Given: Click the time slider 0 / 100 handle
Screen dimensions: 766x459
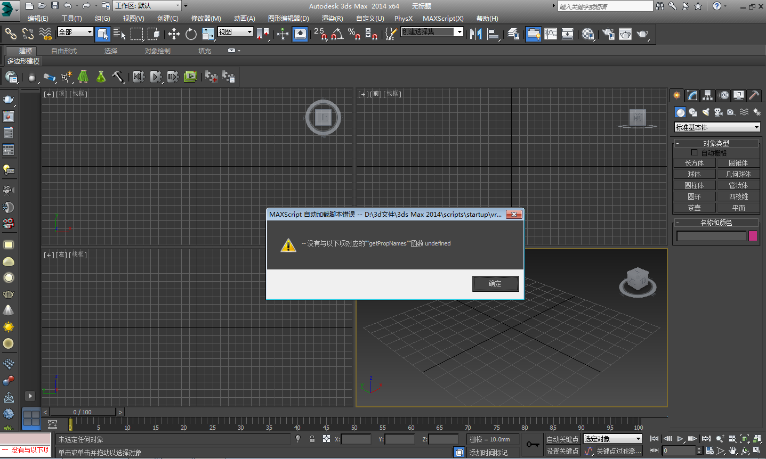Looking at the screenshot, I should (x=83, y=412).
